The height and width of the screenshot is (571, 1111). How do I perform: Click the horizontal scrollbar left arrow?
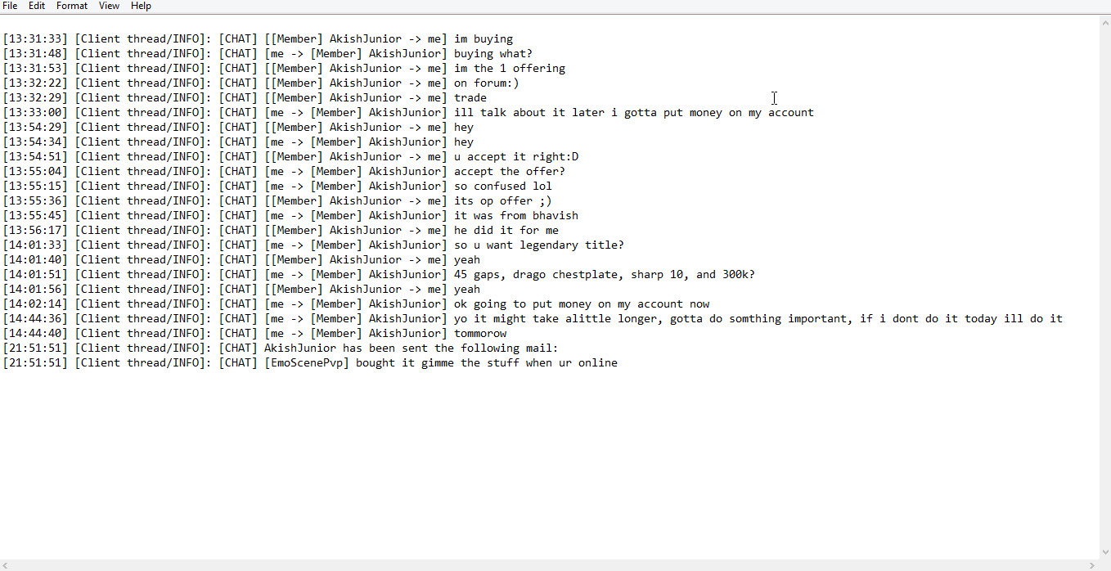point(7,565)
